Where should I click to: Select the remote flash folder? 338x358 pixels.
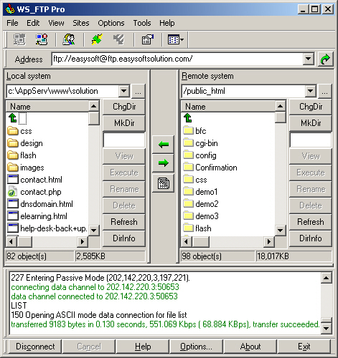[x=197, y=228]
